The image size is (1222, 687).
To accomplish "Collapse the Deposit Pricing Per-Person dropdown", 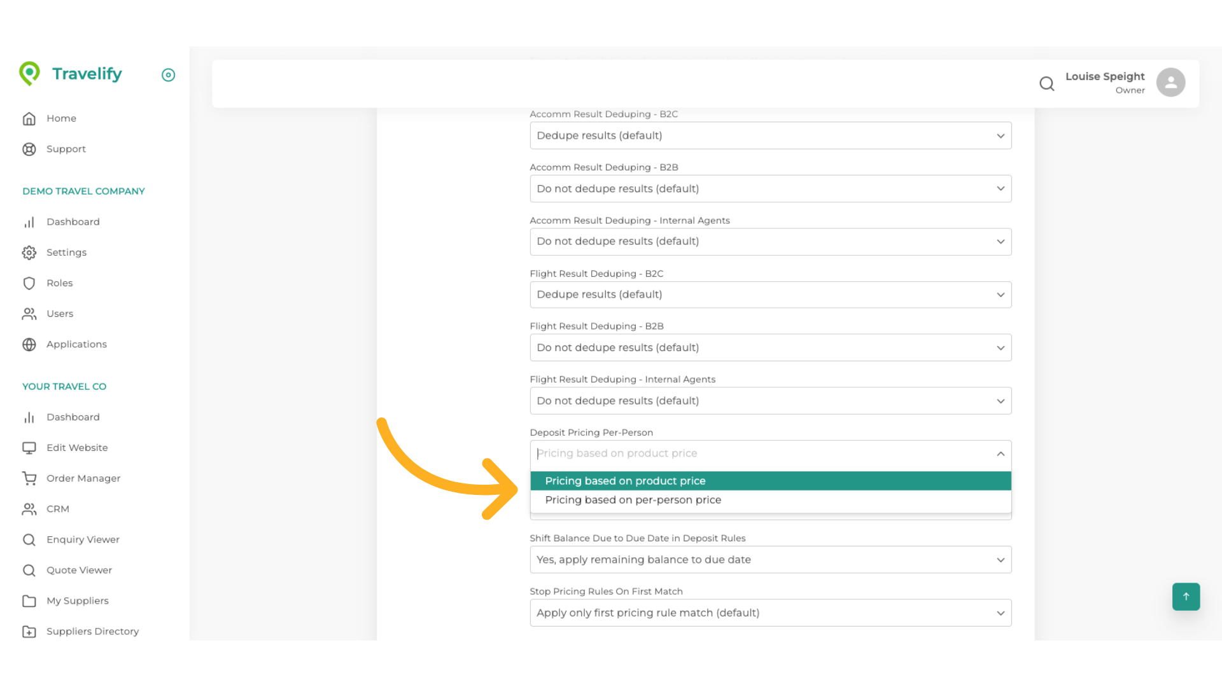I will (1001, 454).
